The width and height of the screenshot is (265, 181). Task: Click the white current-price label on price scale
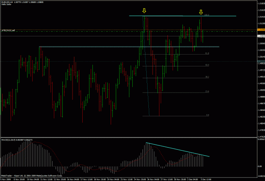261,36
